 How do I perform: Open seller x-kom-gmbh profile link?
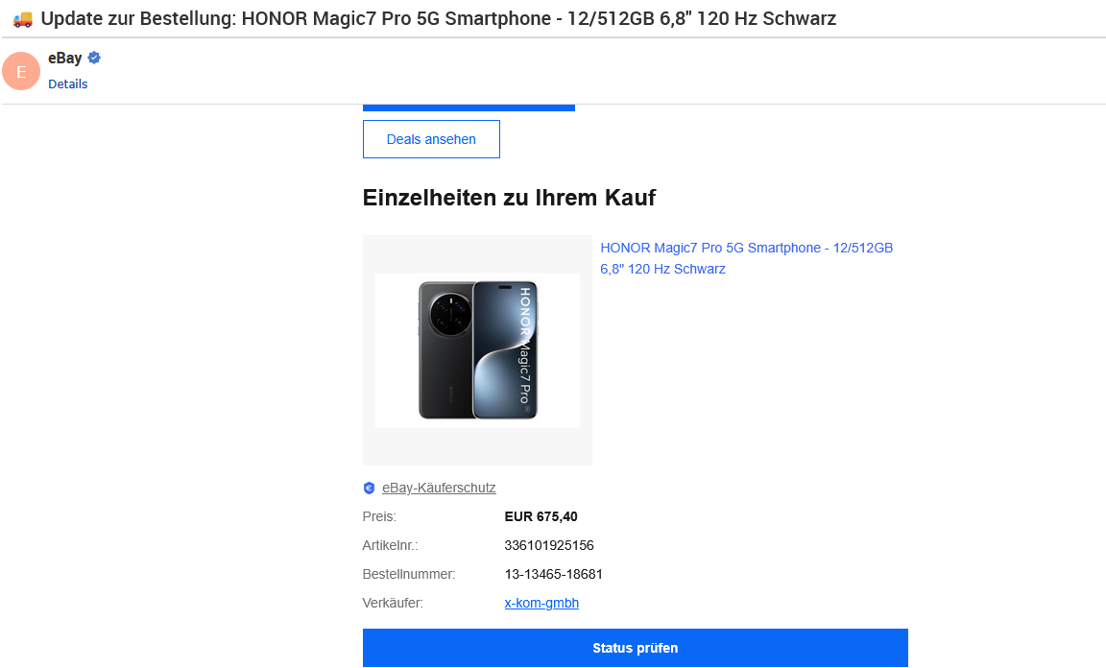coord(541,603)
